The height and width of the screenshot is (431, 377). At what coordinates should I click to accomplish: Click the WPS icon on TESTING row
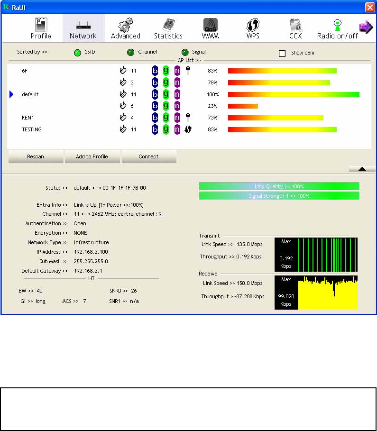click(x=188, y=129)
